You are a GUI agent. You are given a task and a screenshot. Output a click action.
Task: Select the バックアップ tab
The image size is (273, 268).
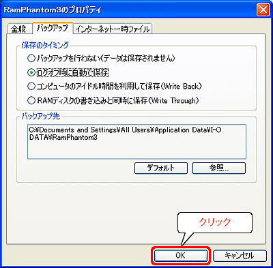tap(53, 28)
